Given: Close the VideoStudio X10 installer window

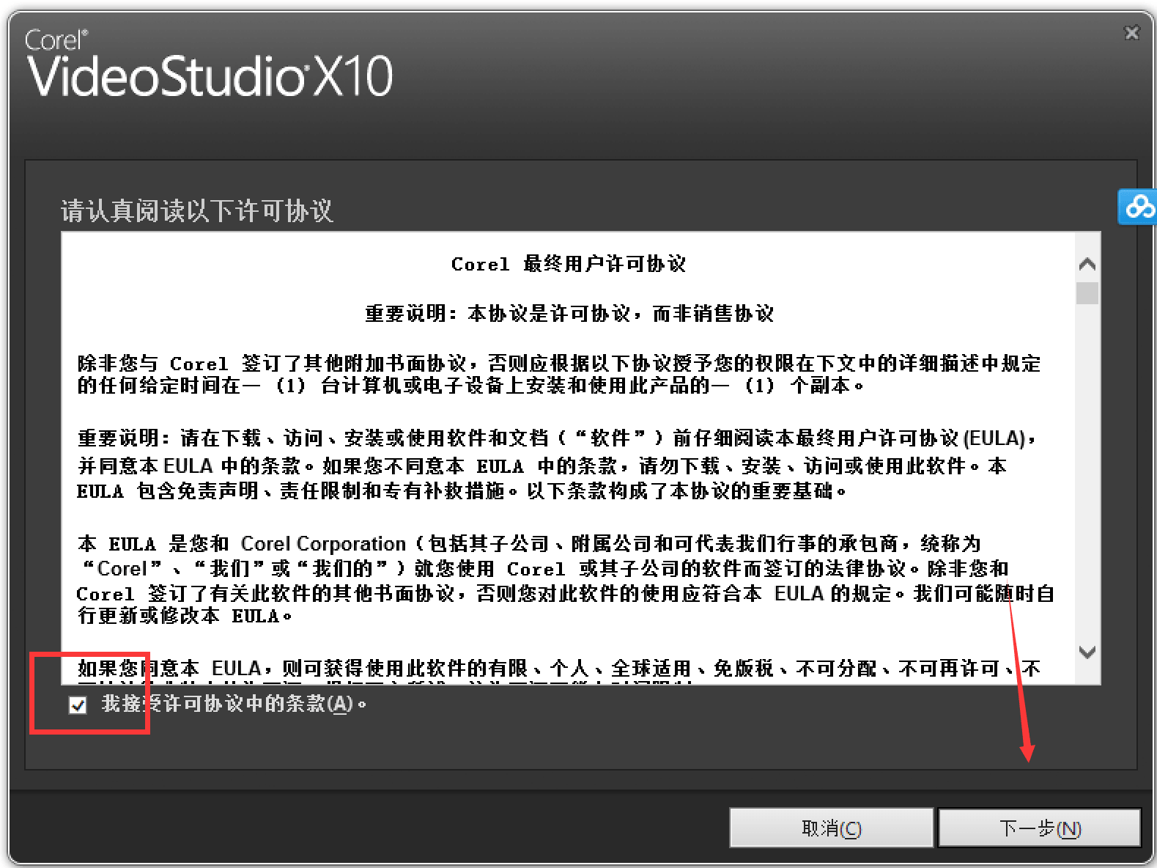Looking at the screenshot, I should pyautogui.click(x=1131, y=33).
